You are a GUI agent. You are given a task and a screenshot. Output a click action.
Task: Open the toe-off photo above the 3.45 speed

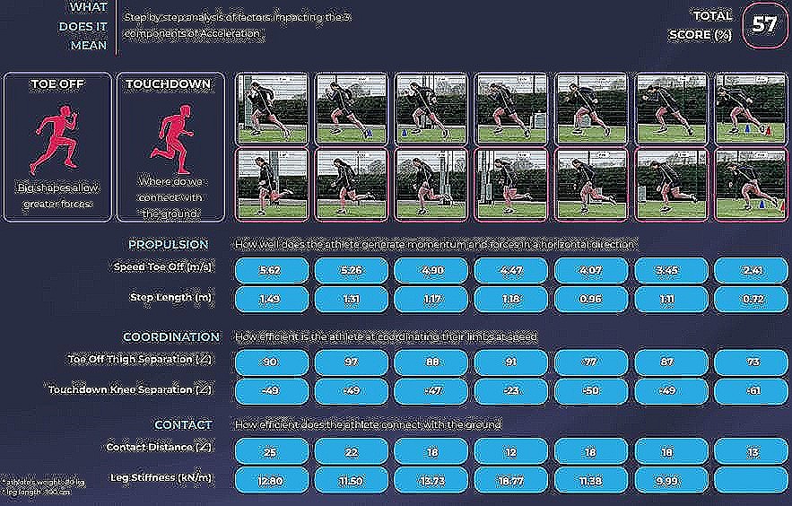(x=671, y=108)
